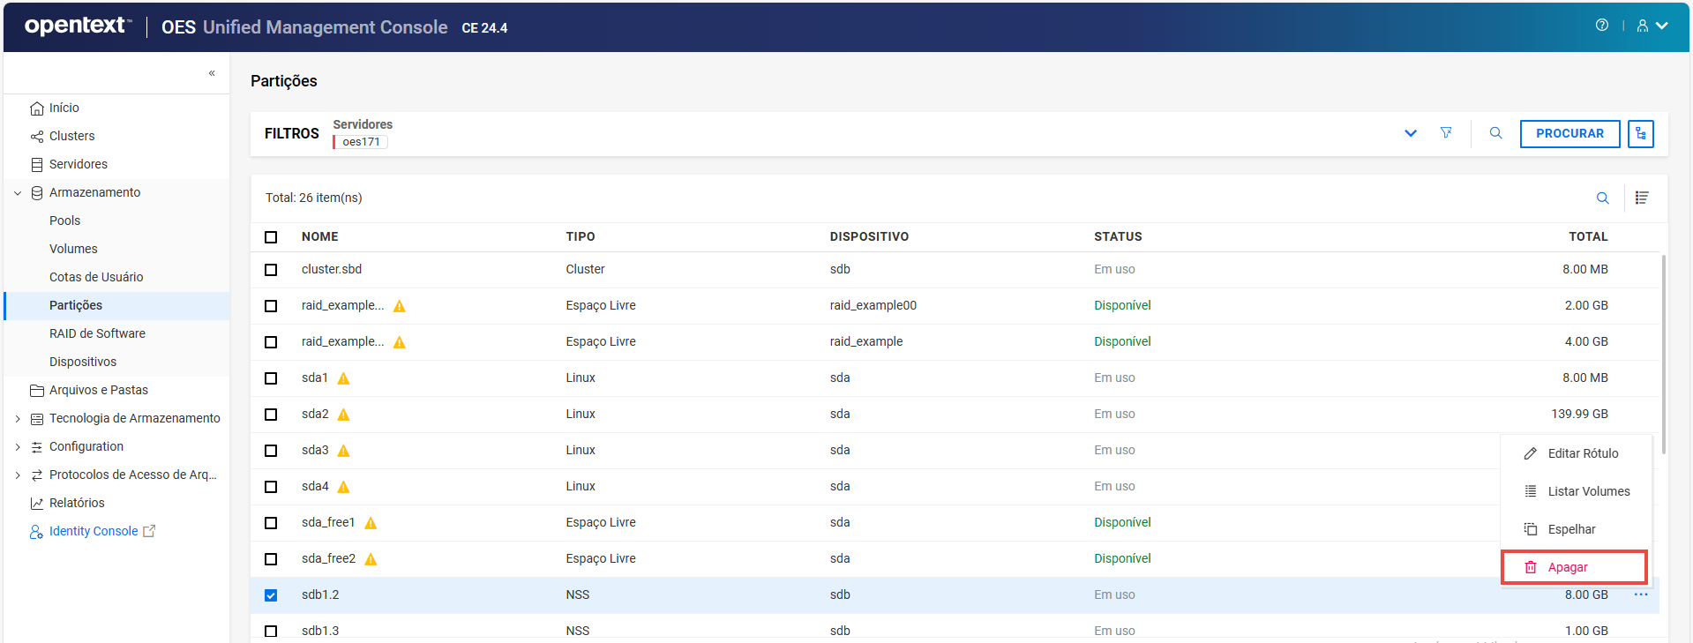Open the column list settings icon
This screenshot has height=643, width=1693.
pyautogui.click(x=1641, y=198)
